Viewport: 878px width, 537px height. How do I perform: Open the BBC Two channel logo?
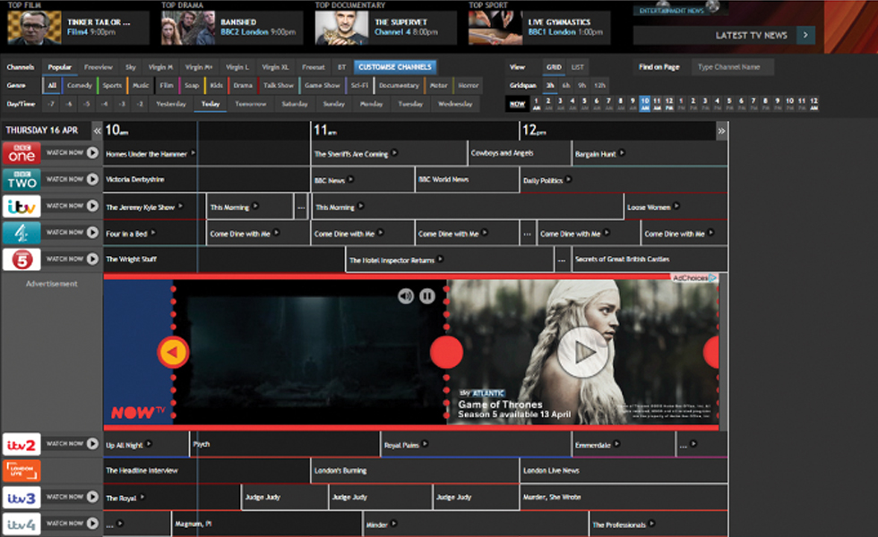point(22,180)
